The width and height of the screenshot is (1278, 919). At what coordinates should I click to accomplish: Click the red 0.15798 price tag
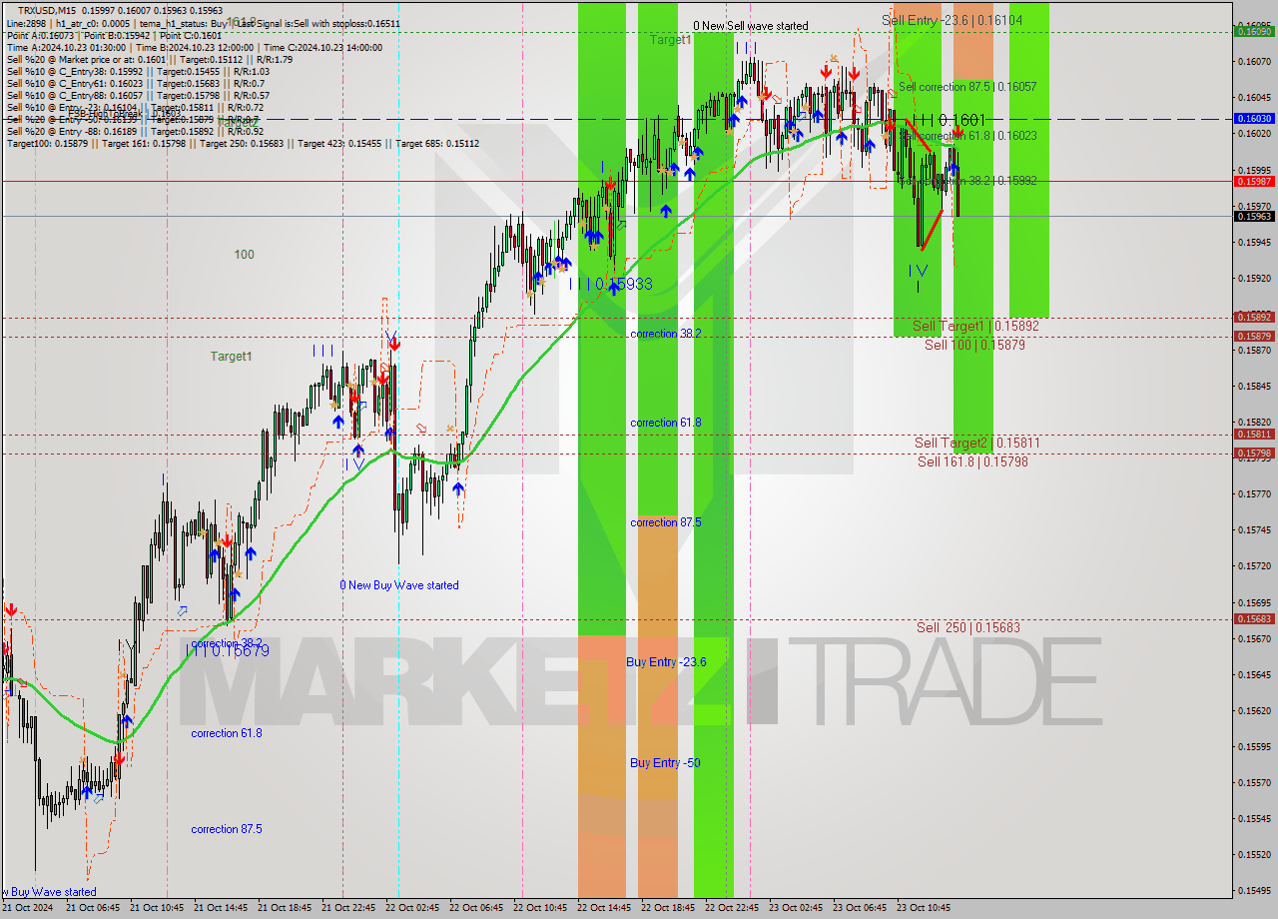pos(1254,454)
